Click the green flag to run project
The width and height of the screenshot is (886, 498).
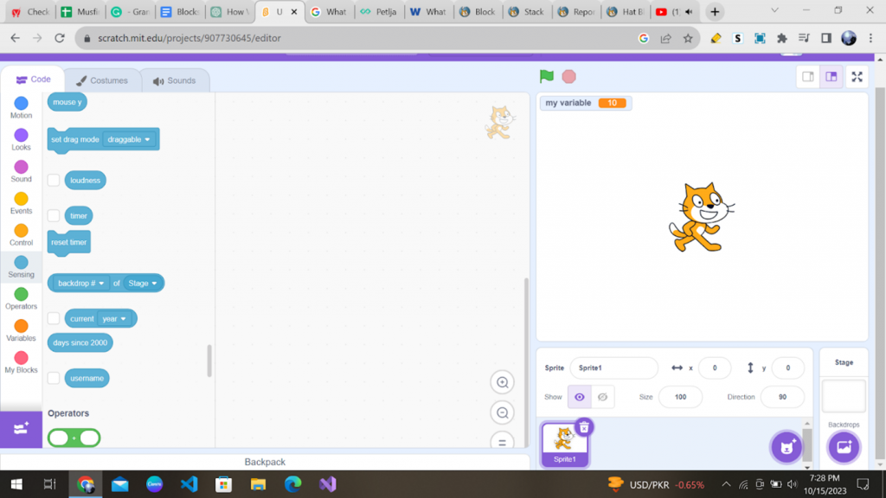point(546,76)
